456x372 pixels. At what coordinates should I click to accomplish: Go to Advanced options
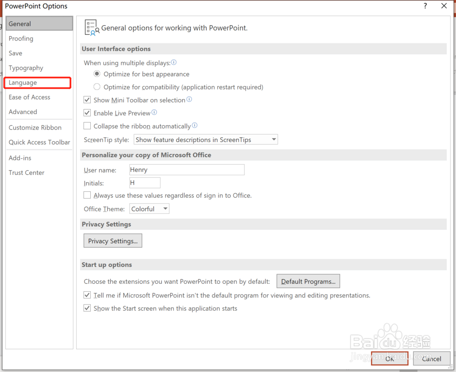(x=39, y=112)
